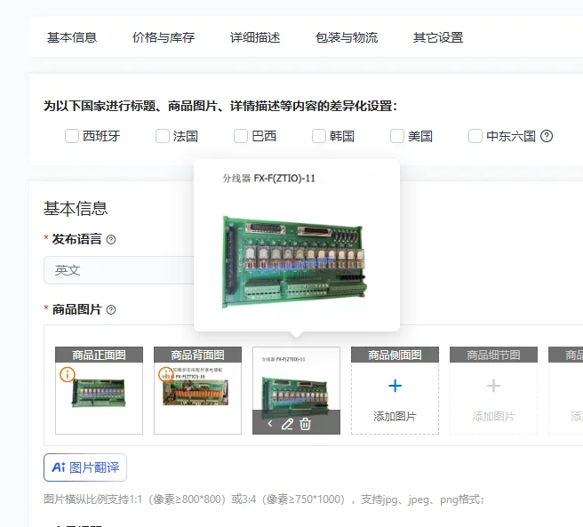Select the 包装与物流 tab
583x527 pixels.
click(x=347, y=37)
